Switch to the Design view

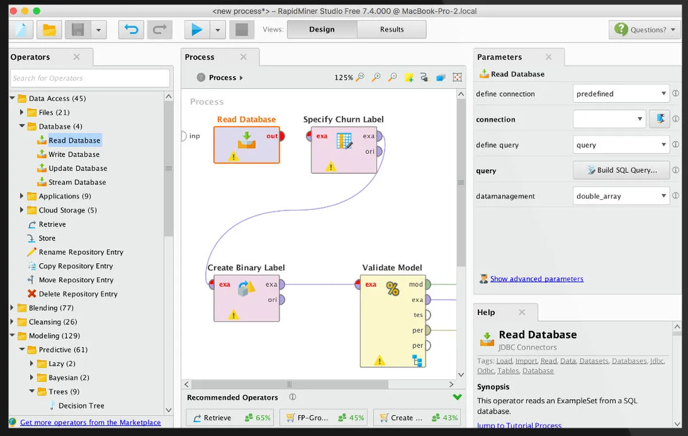[x=322, y=29]
